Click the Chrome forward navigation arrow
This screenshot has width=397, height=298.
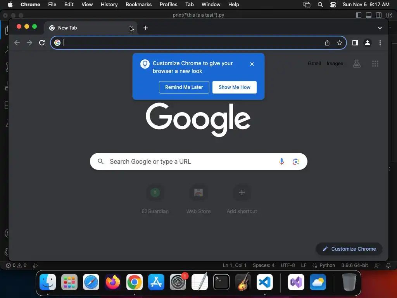pos(29,43)
